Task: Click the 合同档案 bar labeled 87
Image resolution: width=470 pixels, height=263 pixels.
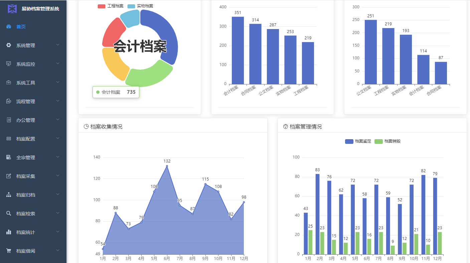Action: click(x=441, y=73)
